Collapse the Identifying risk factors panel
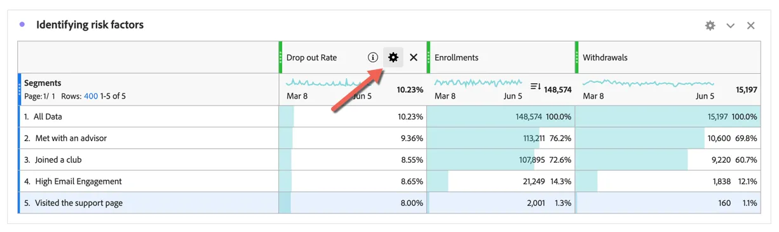The image size is (779, 232). [731, 25]
